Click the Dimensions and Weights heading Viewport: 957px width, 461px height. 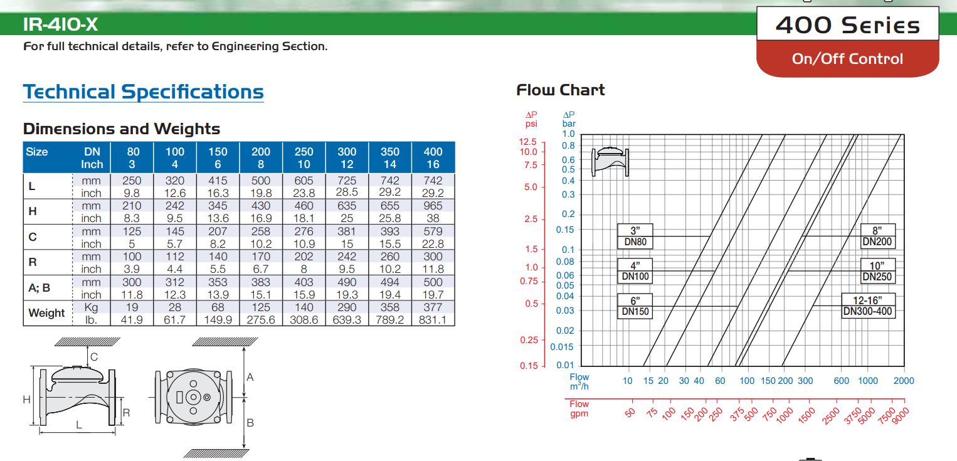coord(122,129)
